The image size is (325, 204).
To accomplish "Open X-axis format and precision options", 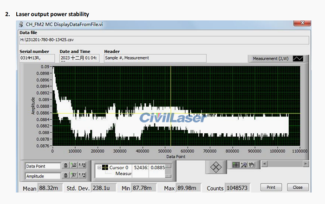I will click(82, 166).
